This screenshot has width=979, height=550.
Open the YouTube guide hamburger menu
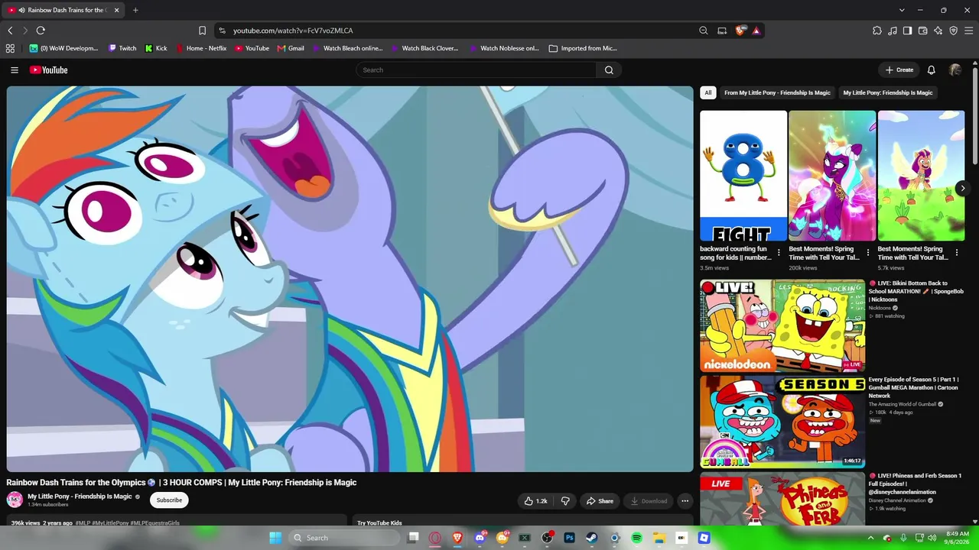tap(15, 70)
